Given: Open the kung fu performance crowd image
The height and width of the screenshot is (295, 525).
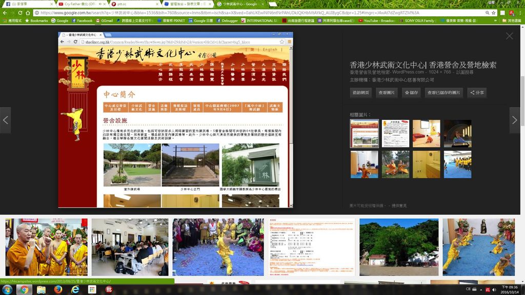Looking at the screenshot, I should [218, 247].
